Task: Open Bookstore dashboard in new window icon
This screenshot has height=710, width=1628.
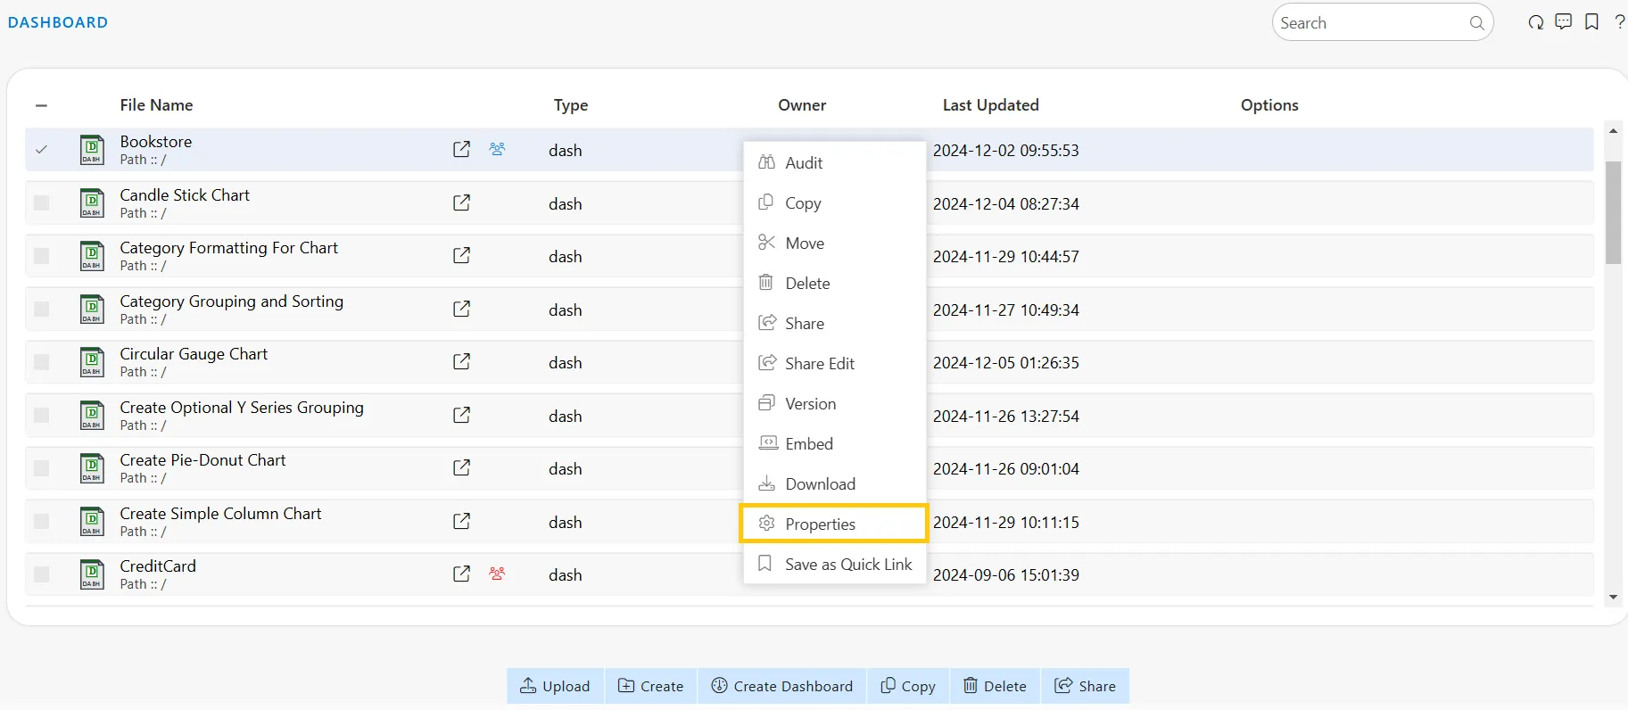Action: pyautogui.click(x=461, y=149)
